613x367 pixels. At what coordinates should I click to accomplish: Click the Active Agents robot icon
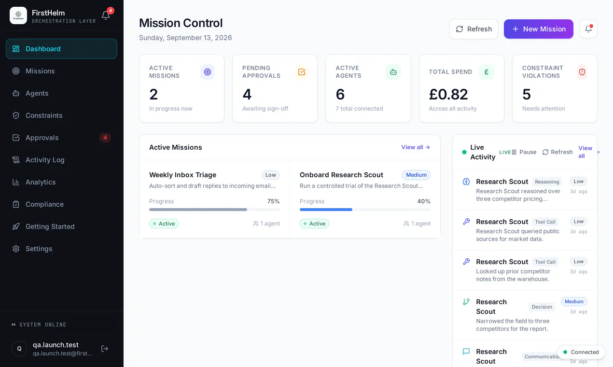[393, 72]
